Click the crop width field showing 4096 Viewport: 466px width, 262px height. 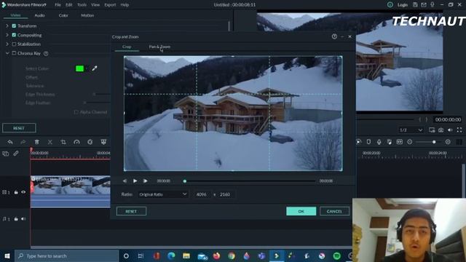pyautogui.click(x=201, y=194)
